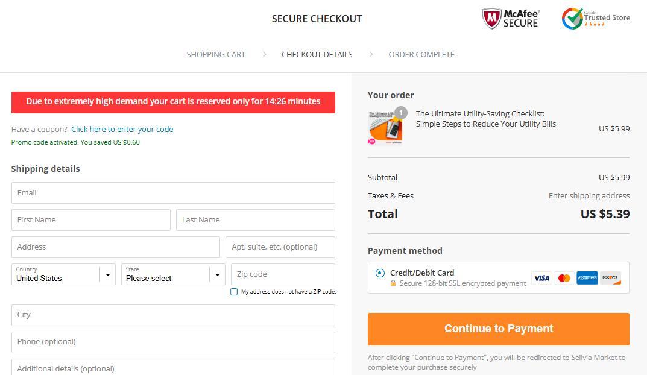Click the item quantity badge on the product
647x375 pixels.
point(400,113)
